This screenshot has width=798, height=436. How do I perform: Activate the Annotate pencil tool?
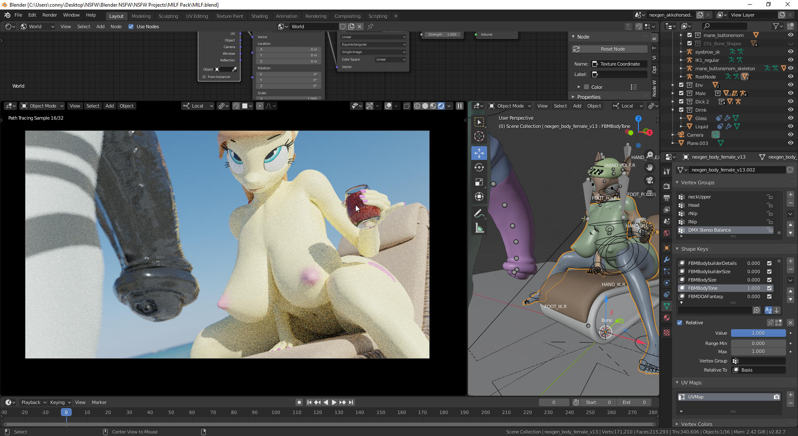[x=479, y=213]
